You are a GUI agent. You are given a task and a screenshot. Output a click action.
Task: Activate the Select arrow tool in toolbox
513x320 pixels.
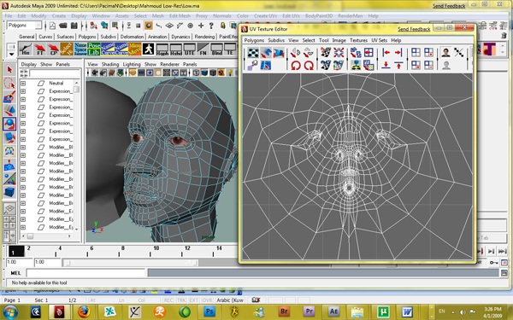9,70
